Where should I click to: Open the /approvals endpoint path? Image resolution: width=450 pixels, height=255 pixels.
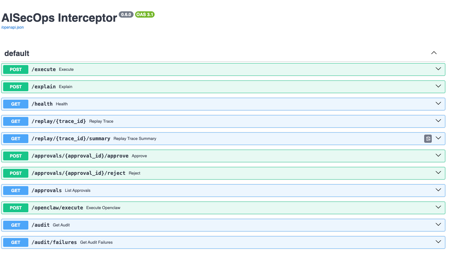click(x=47, y=191)
